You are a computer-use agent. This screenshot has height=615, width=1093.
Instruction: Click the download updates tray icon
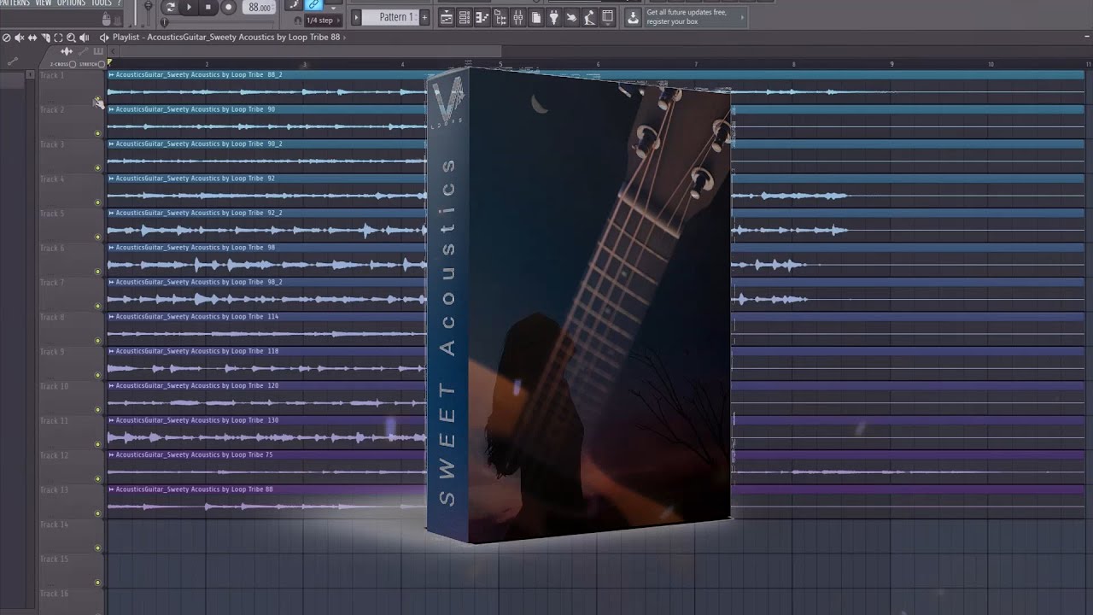(633, 17)
